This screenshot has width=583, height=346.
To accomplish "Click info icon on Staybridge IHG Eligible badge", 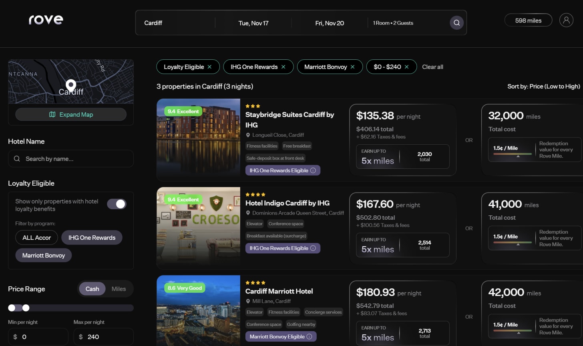I will [313, 170].
